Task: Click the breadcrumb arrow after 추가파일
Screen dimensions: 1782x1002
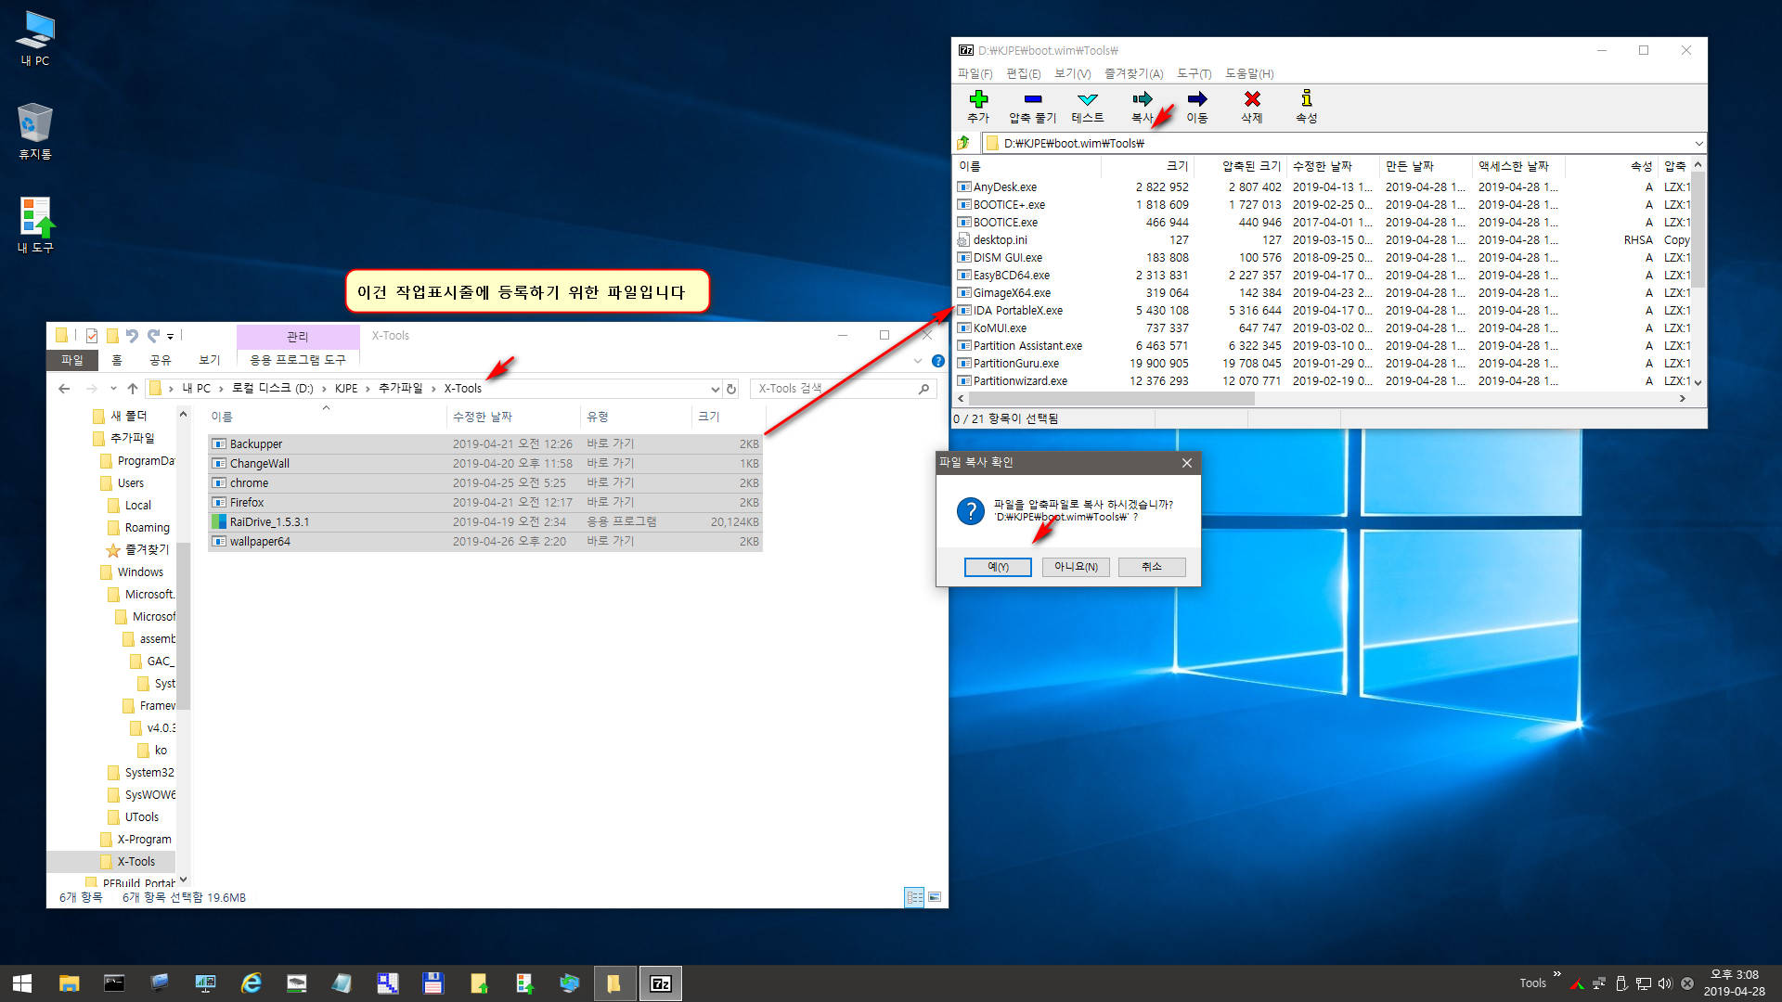Action: tap(433, 389)
